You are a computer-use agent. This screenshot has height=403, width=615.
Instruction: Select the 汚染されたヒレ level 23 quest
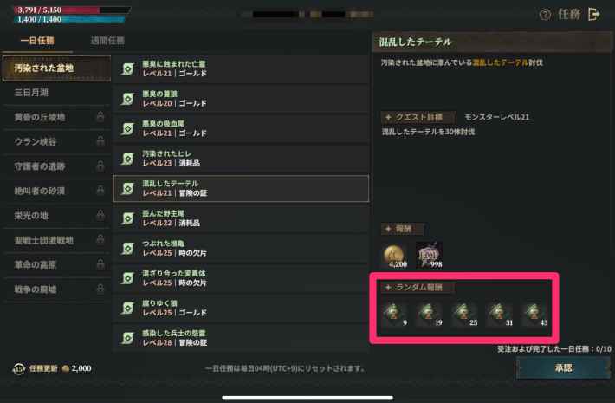tap(241, 159)
